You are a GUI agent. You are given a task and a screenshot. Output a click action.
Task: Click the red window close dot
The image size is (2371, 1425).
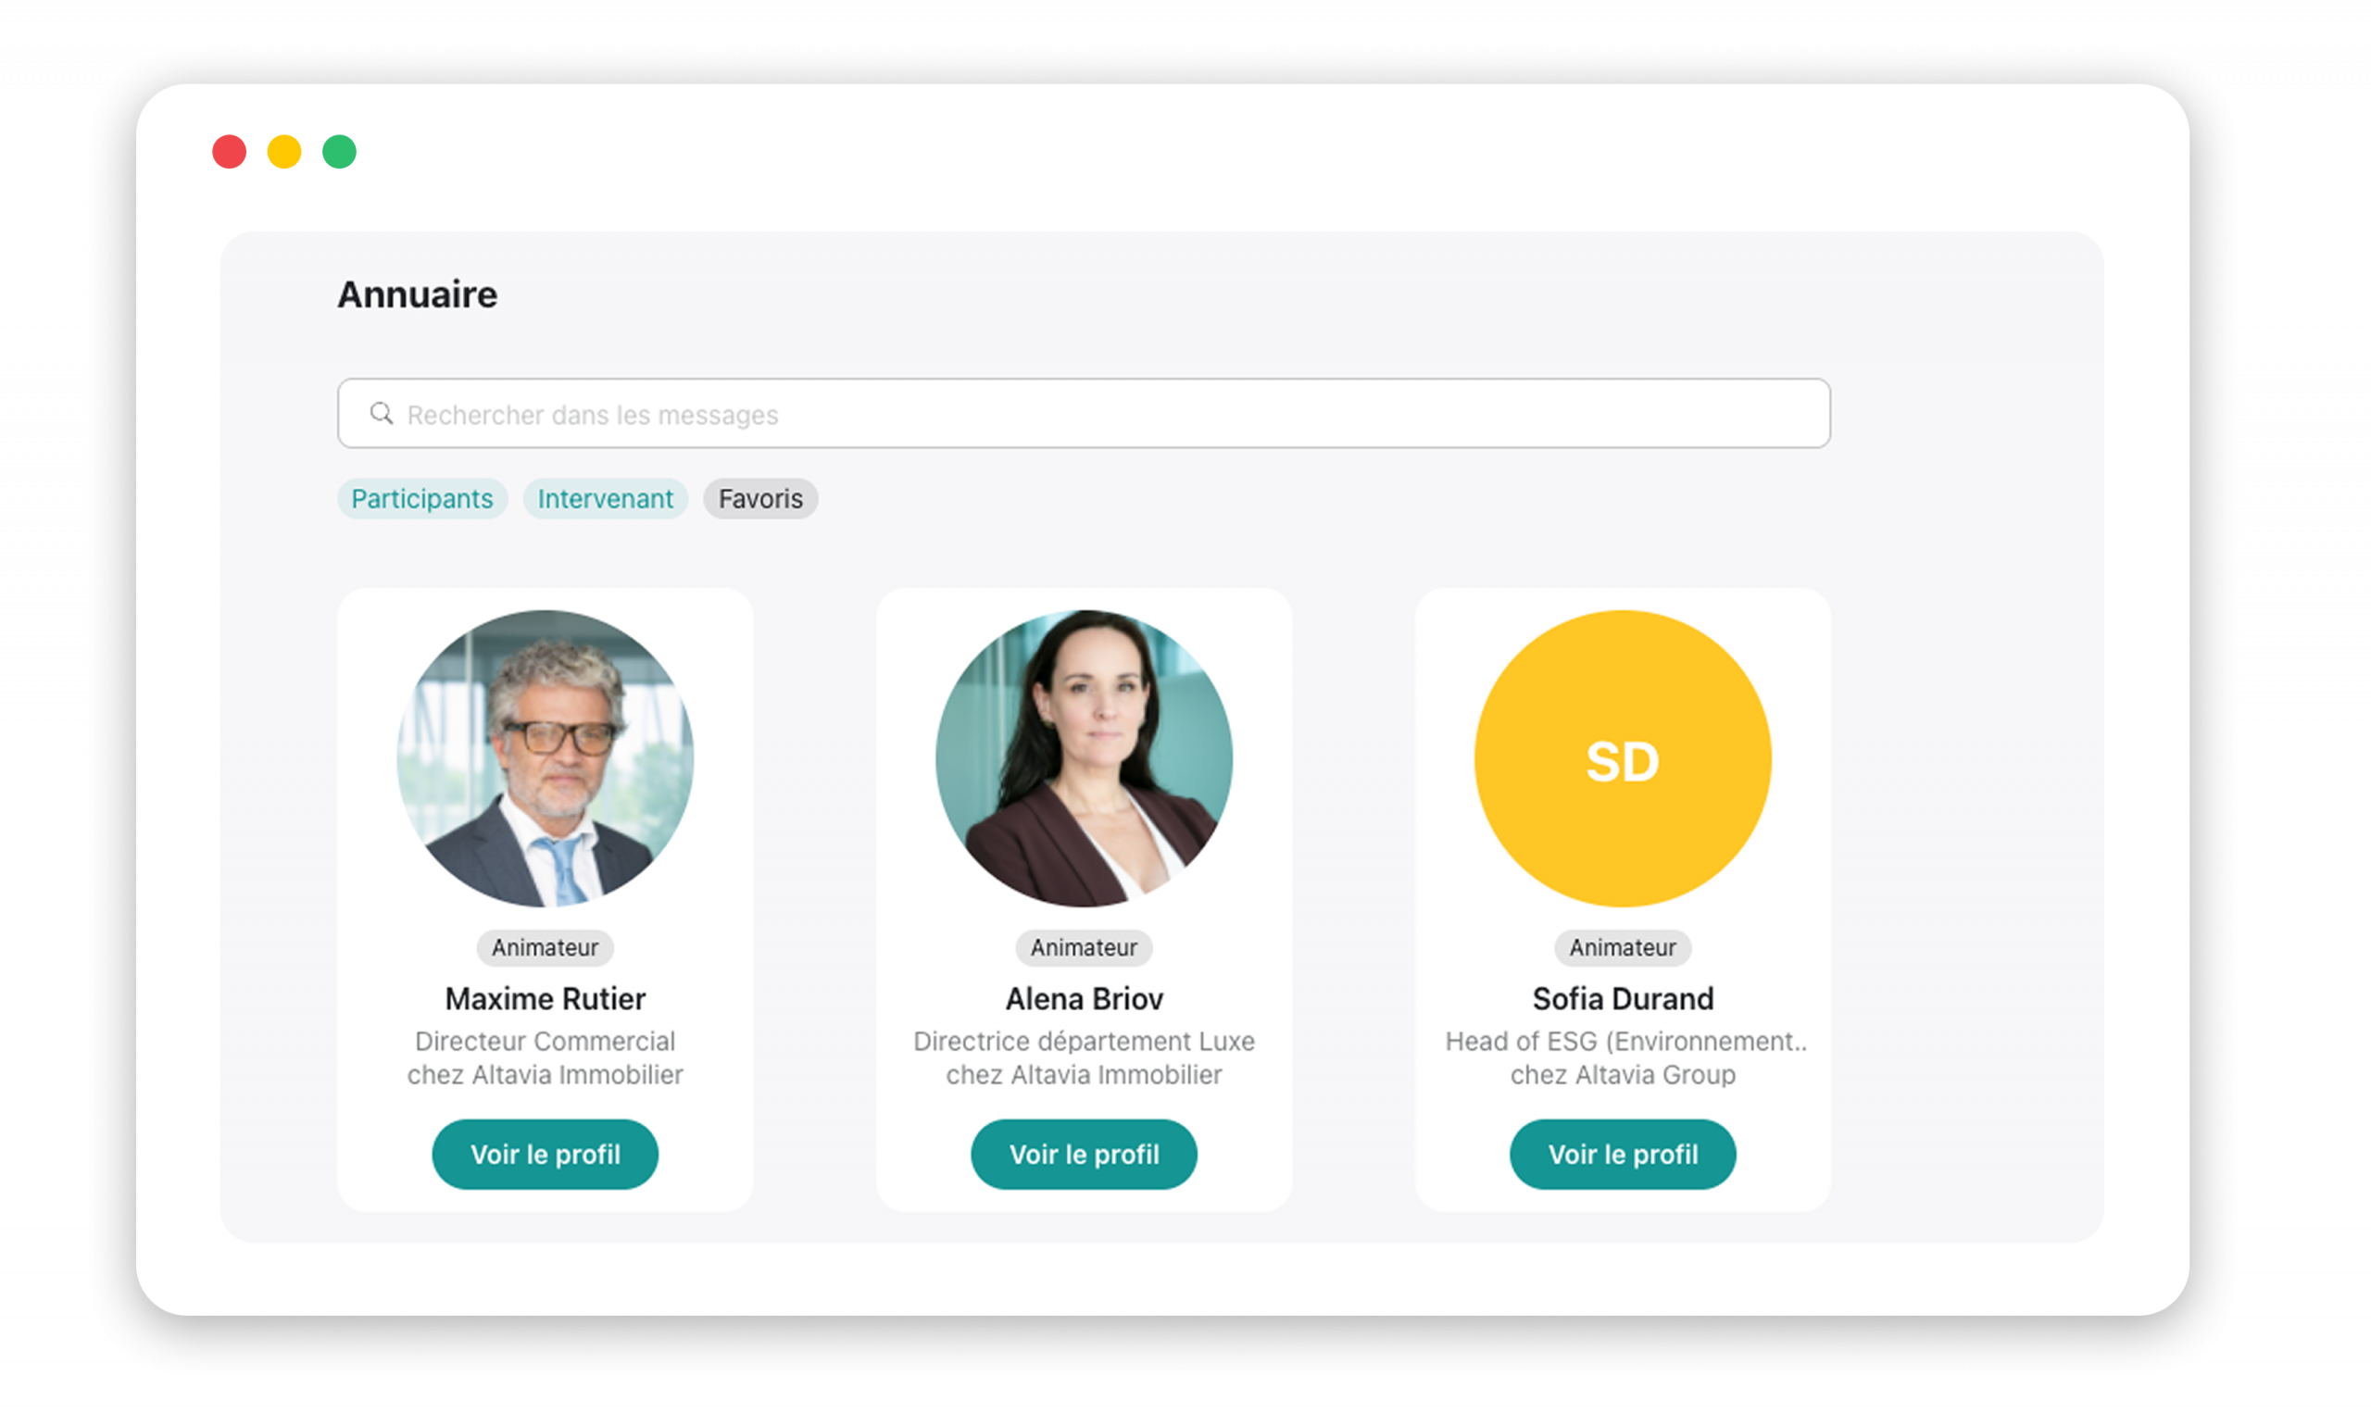tap(230, 152)
